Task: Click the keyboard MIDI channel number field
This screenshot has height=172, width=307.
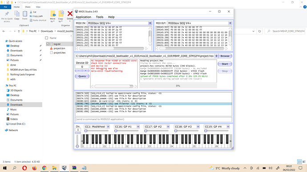Action: 78,130
